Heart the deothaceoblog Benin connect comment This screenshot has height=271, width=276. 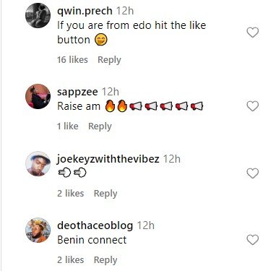pyautogui.click(x=253, y=240)
